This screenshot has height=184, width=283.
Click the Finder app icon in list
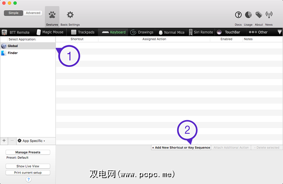(x=4, y=53)
